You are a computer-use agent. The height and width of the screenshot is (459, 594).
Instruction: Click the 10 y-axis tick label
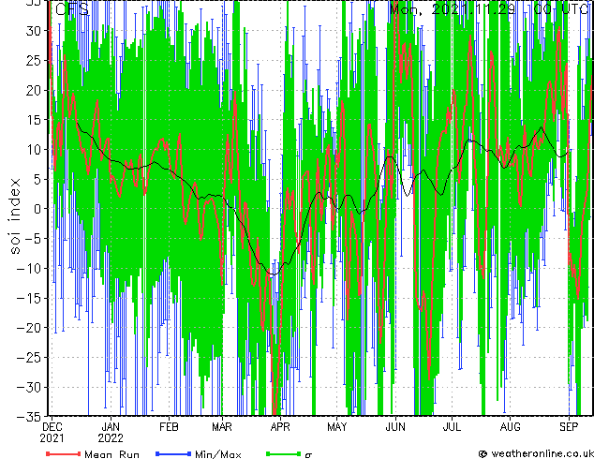pyautogui.click(x=34, y=149)
